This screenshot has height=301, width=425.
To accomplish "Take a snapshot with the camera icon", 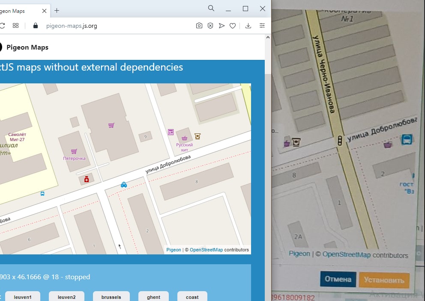I will coord(199,26).
